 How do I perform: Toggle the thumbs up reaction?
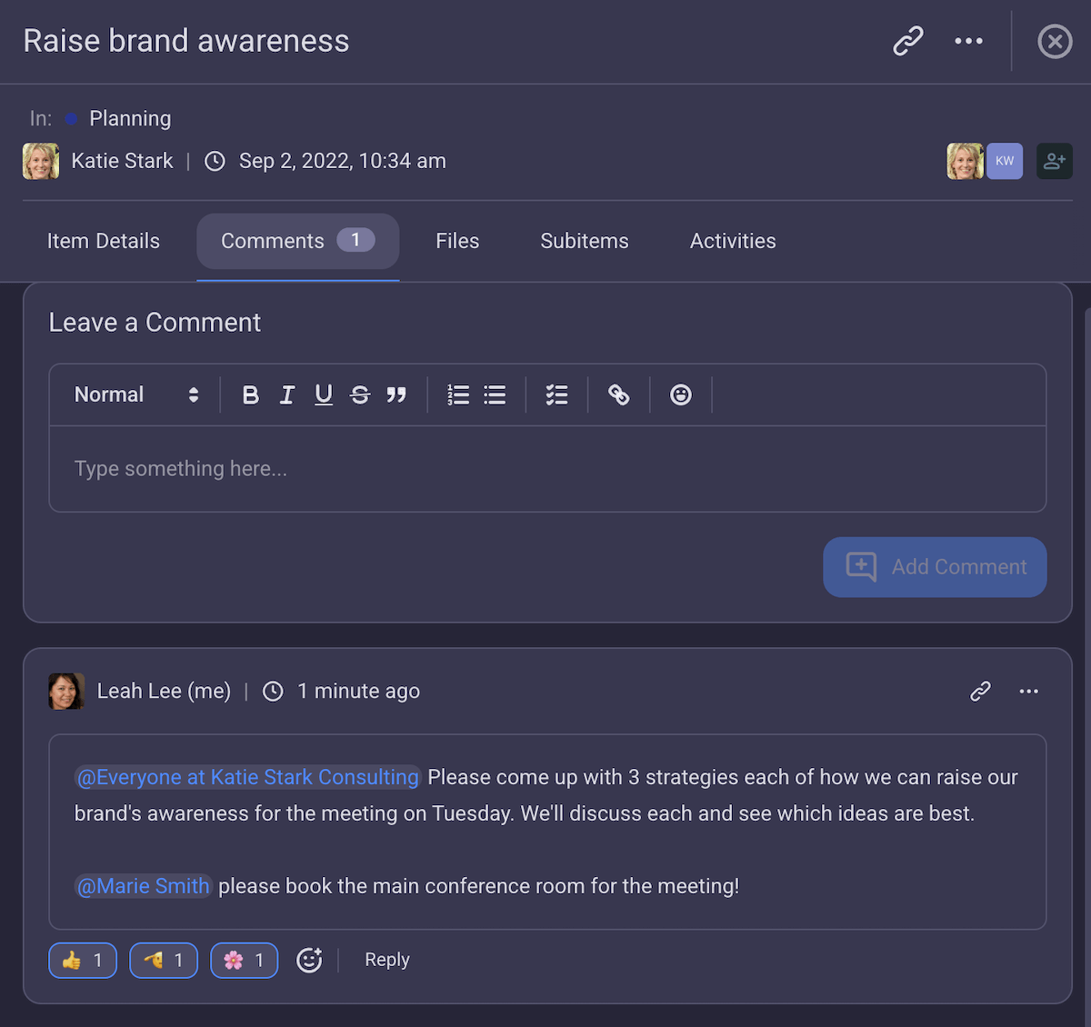[83, 960]
